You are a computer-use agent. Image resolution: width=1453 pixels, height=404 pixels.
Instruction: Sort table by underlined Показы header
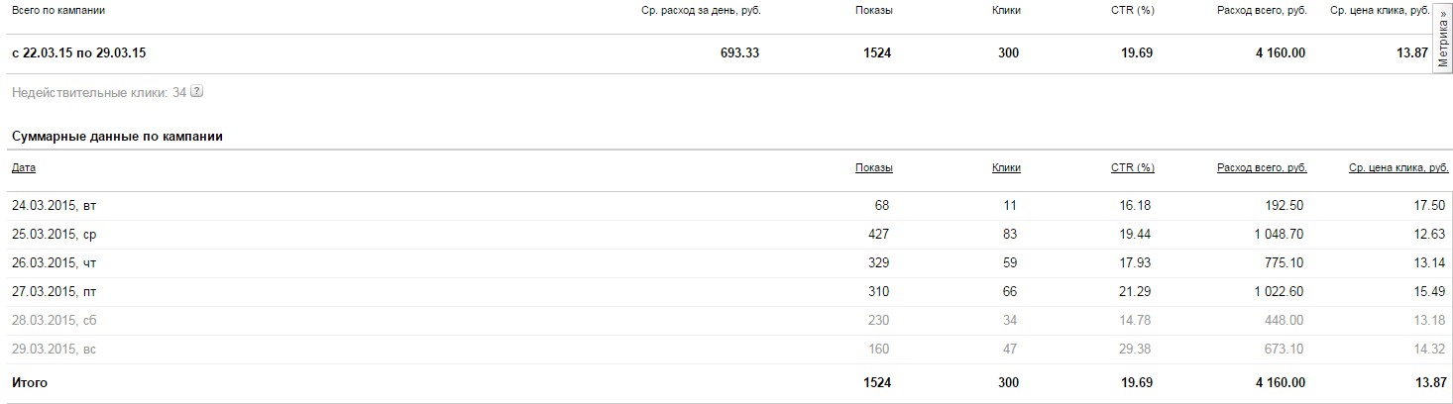[873, 168]
